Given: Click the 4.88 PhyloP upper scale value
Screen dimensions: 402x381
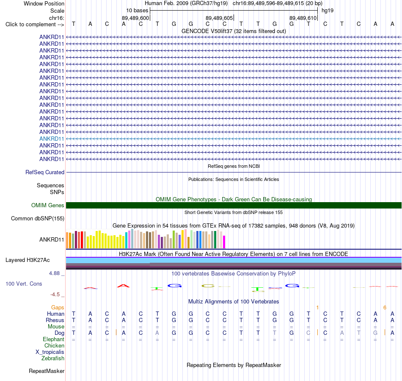Looking at the screenshot, I should (x=54, y=273).
